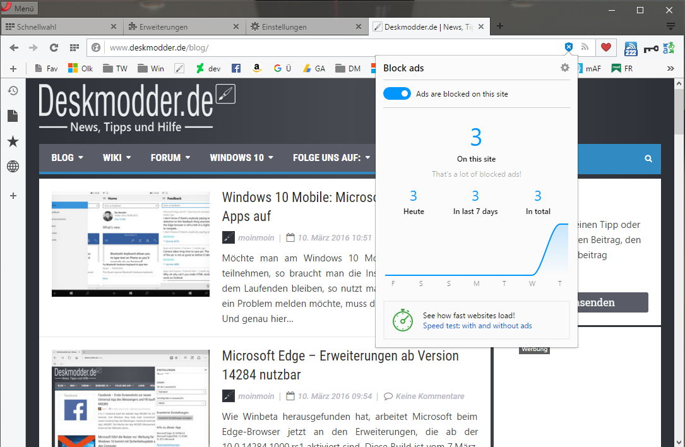Image resolution: width=685 pixels, height=447 pixels.
Task: Open History from the sidebar
Action: (x=13, y=91)
